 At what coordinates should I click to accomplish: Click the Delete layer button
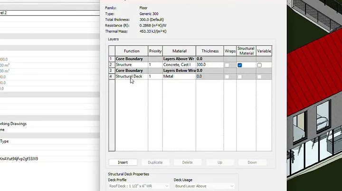(187, 162)
